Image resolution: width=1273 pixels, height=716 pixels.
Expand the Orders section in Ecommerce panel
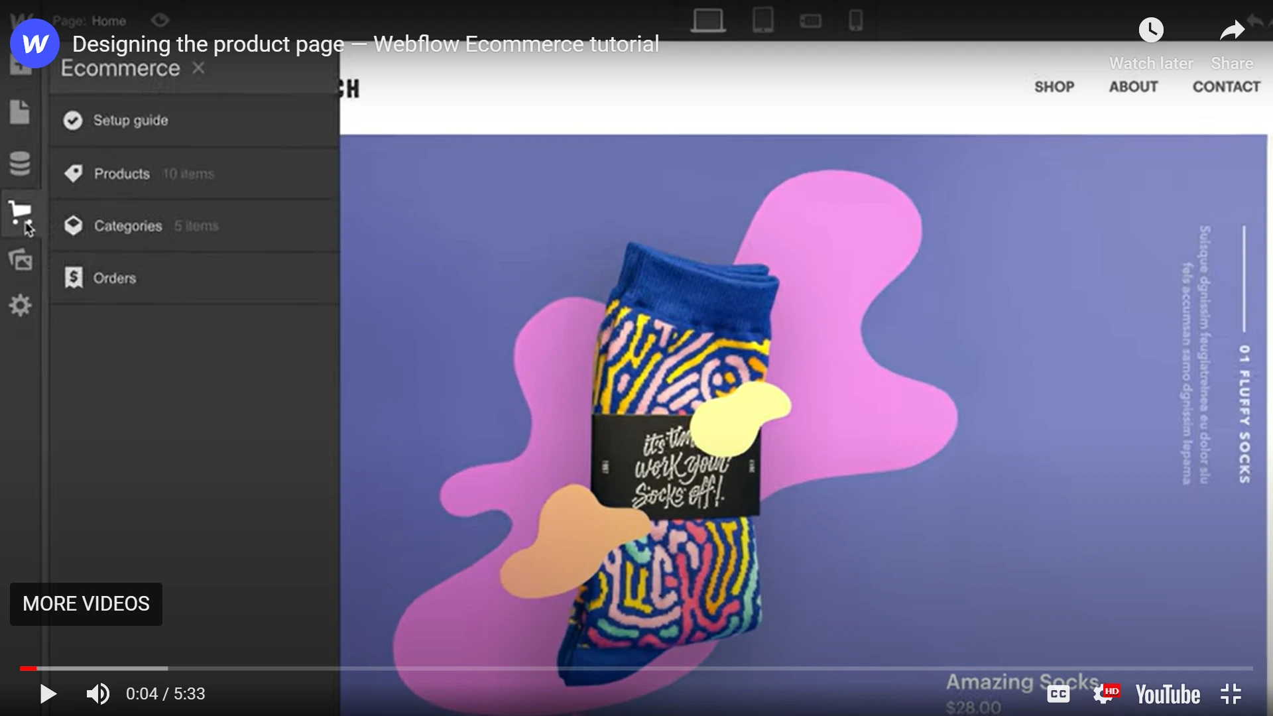tap(115, 278)
